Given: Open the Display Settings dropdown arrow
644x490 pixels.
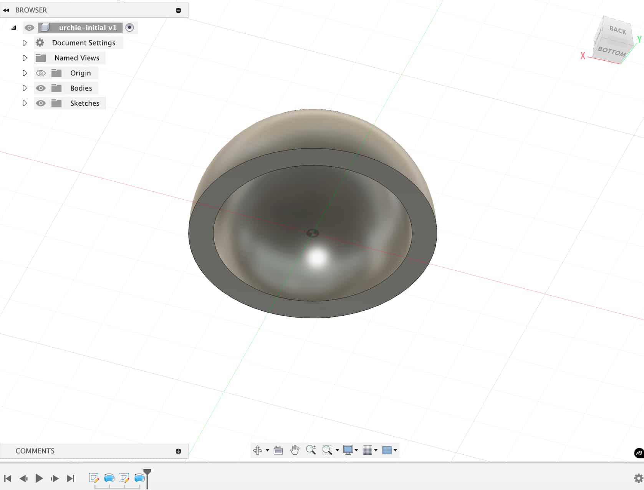Looking at the screenshot, I should tap(356, 450).
